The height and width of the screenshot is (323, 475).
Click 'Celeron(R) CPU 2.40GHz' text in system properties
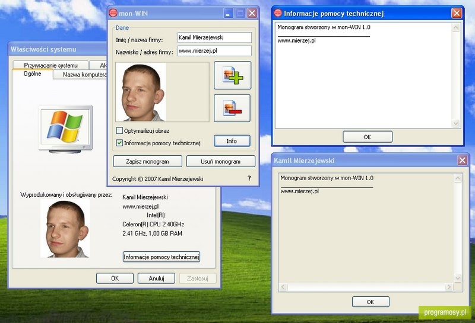153,224
